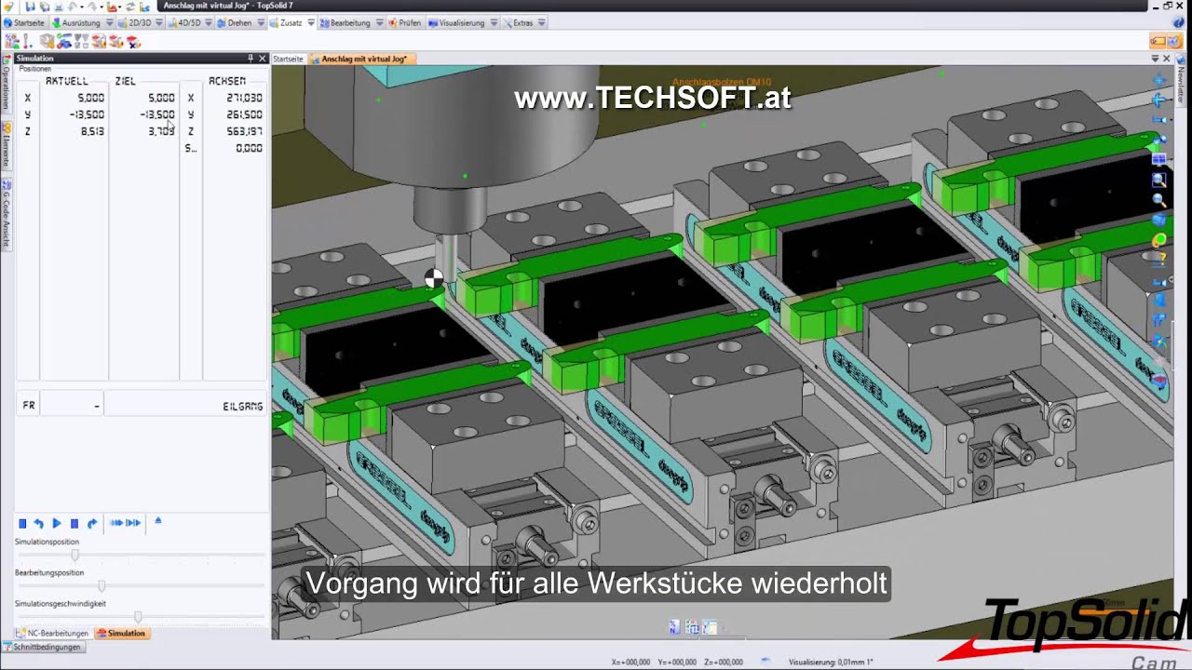Jump to the next operation with the skip button

pyautogui.click(x=133, y=523)
